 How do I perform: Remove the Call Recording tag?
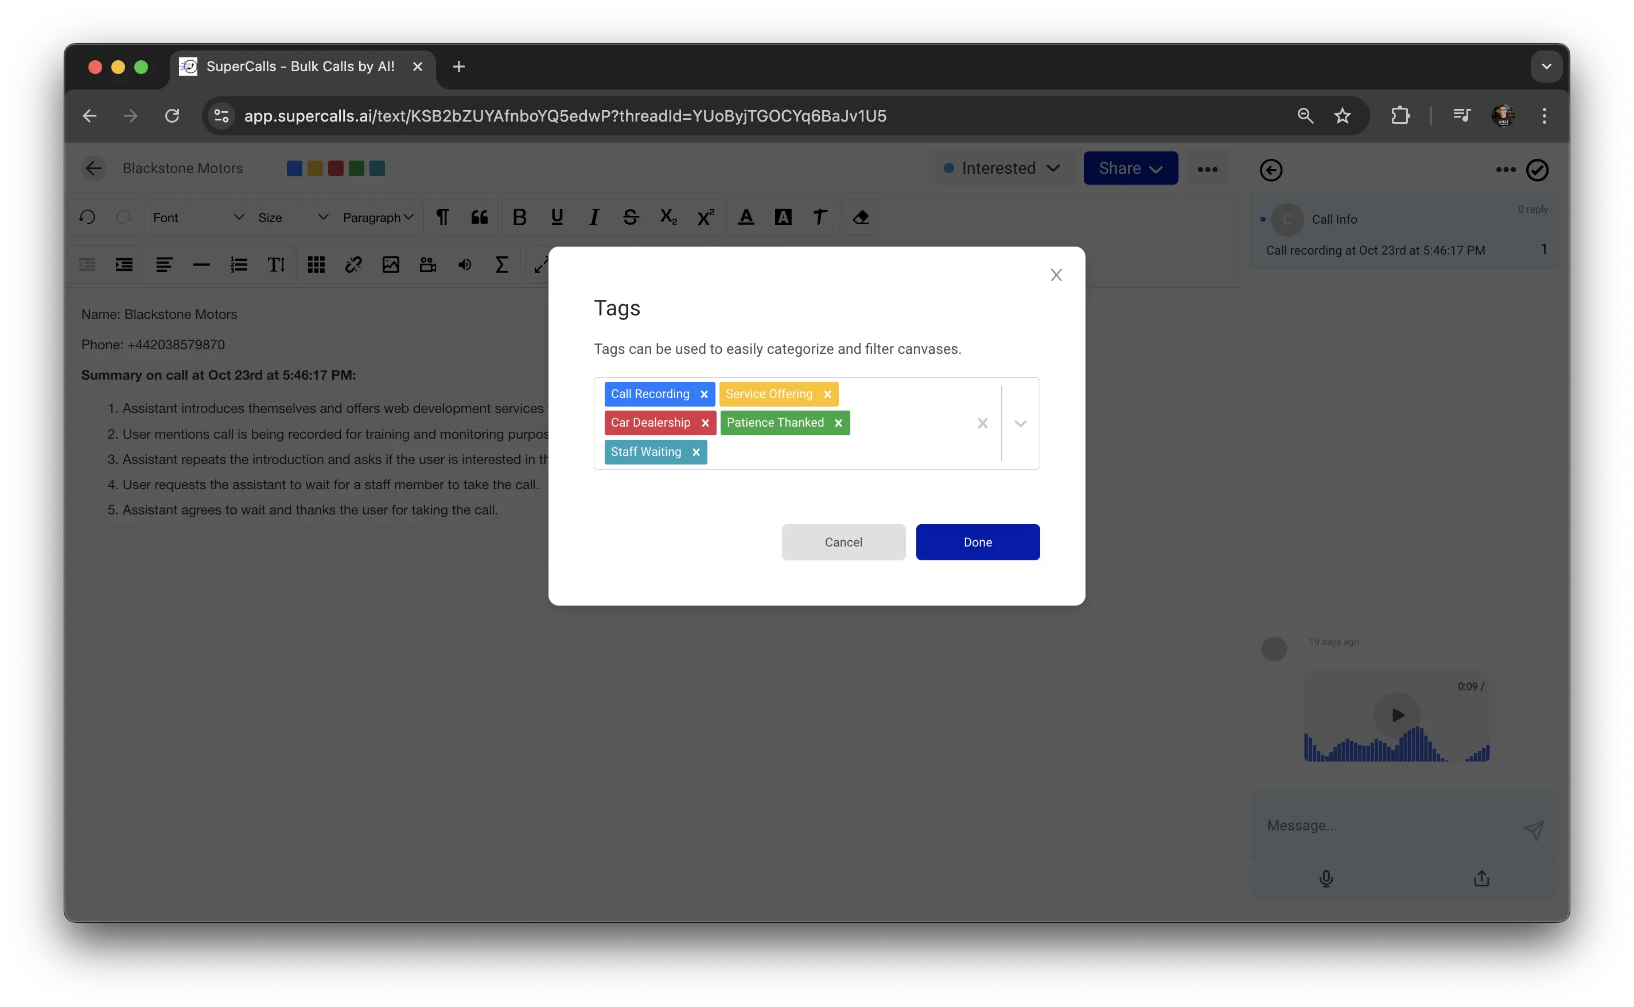coord(704,395)
